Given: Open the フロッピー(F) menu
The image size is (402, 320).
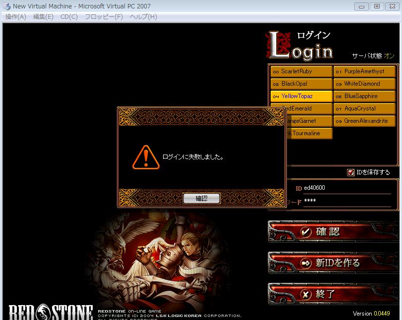Looking at the screenshot, I should coord(104,17).
